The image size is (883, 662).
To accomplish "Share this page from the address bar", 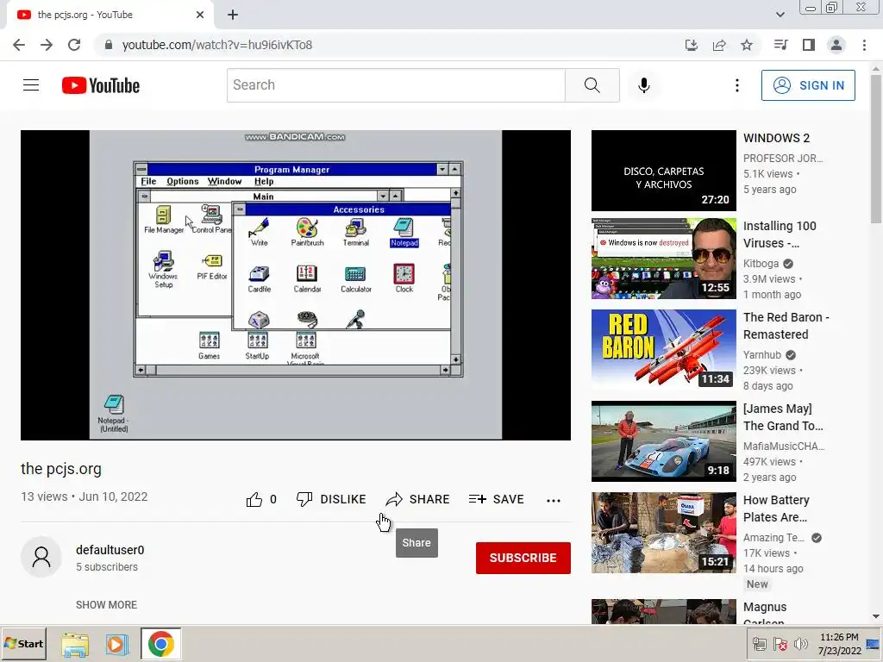I will click(719, 45).
